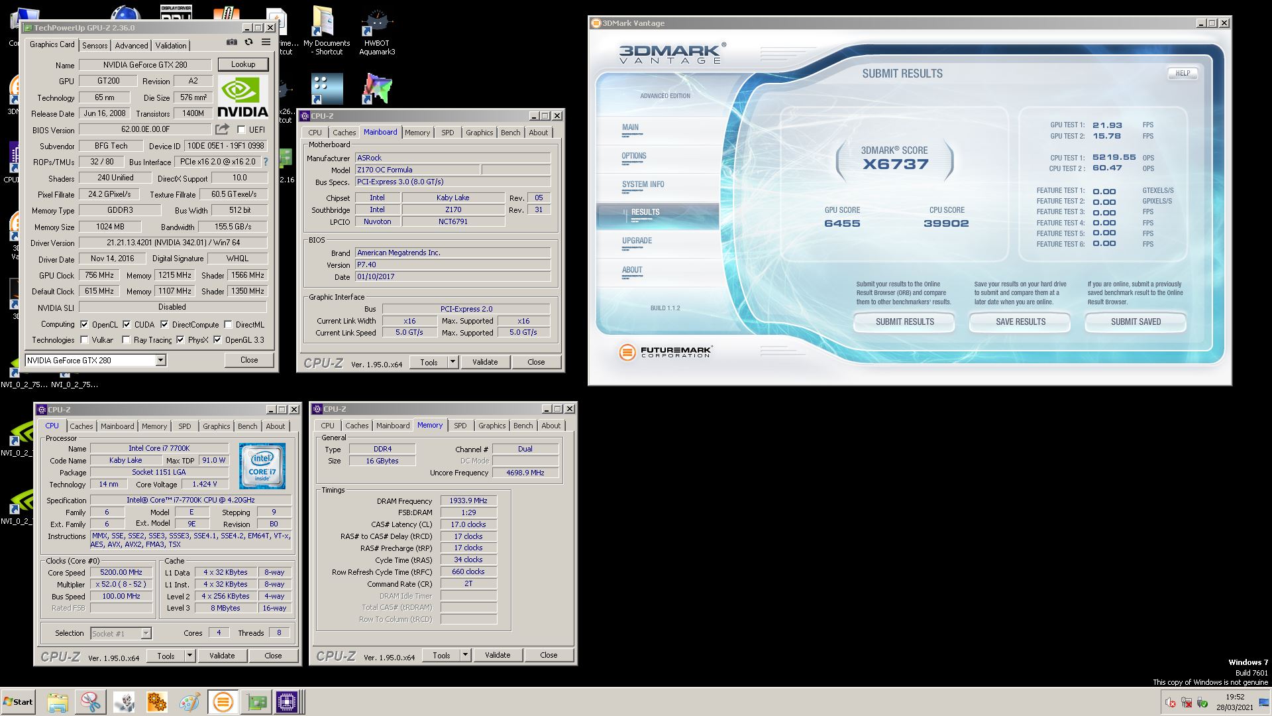Toggle the OpenCL checkbox
Image resolution: width=1272 pixels, height=716 pixels.
click(84, 324)
